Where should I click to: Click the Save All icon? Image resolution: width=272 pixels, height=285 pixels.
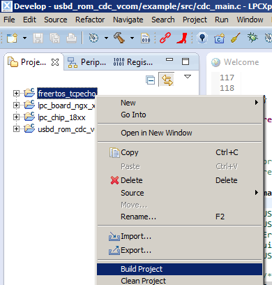point(54,38)
